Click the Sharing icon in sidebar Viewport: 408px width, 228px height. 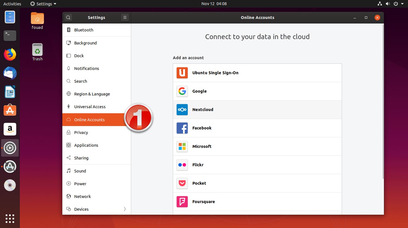(x=68, y=158)
